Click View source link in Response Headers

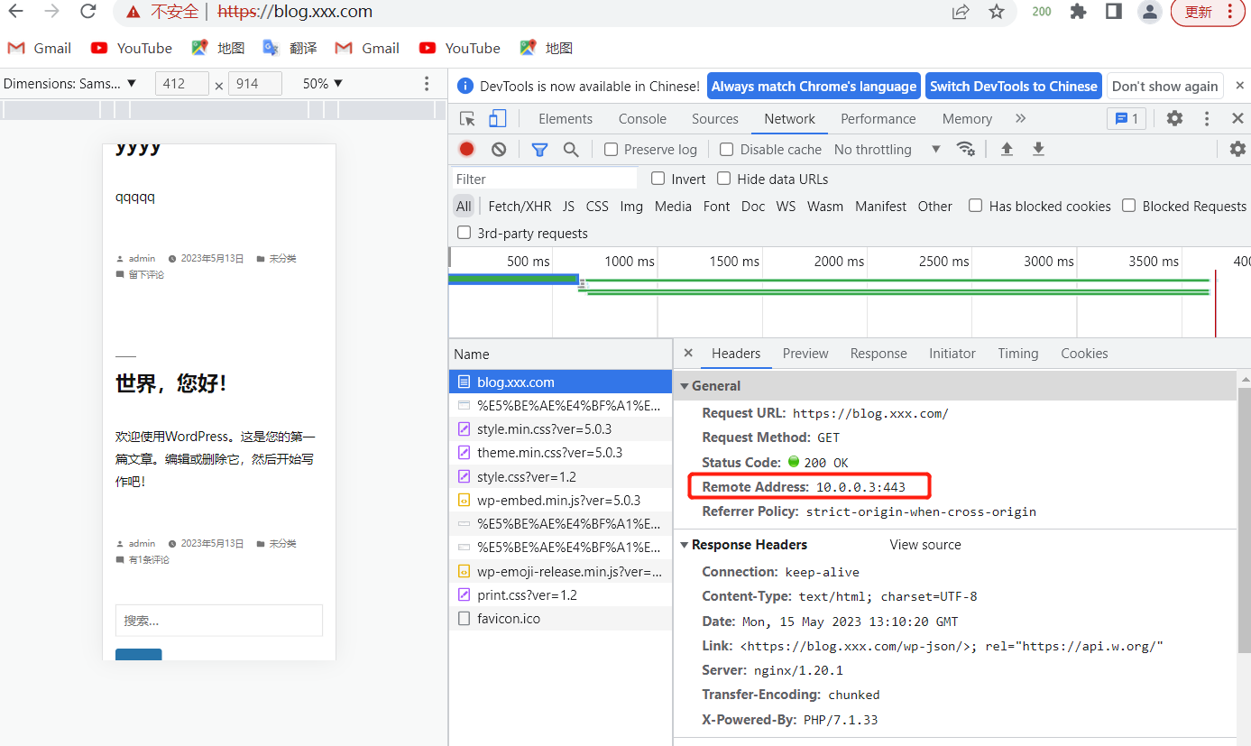pos(925,545)
